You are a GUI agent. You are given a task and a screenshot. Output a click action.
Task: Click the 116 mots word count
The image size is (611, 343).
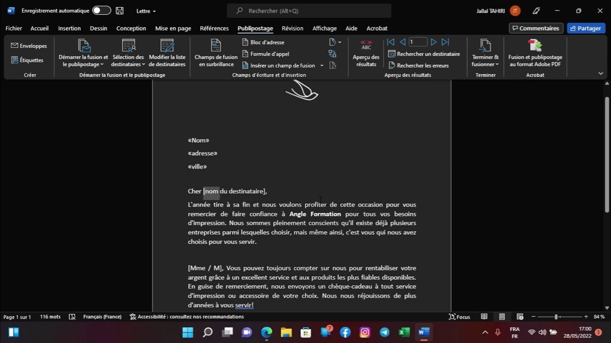50,317
